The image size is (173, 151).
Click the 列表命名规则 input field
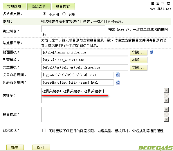pyautogui.click(x=77, y=82)
